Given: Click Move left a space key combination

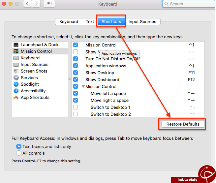Looking at the screenshot, I should [191, 93].
